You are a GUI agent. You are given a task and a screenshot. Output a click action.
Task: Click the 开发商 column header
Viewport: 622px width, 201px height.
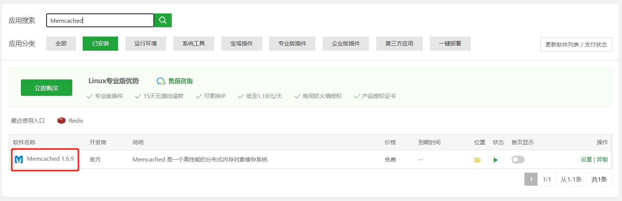98,142
